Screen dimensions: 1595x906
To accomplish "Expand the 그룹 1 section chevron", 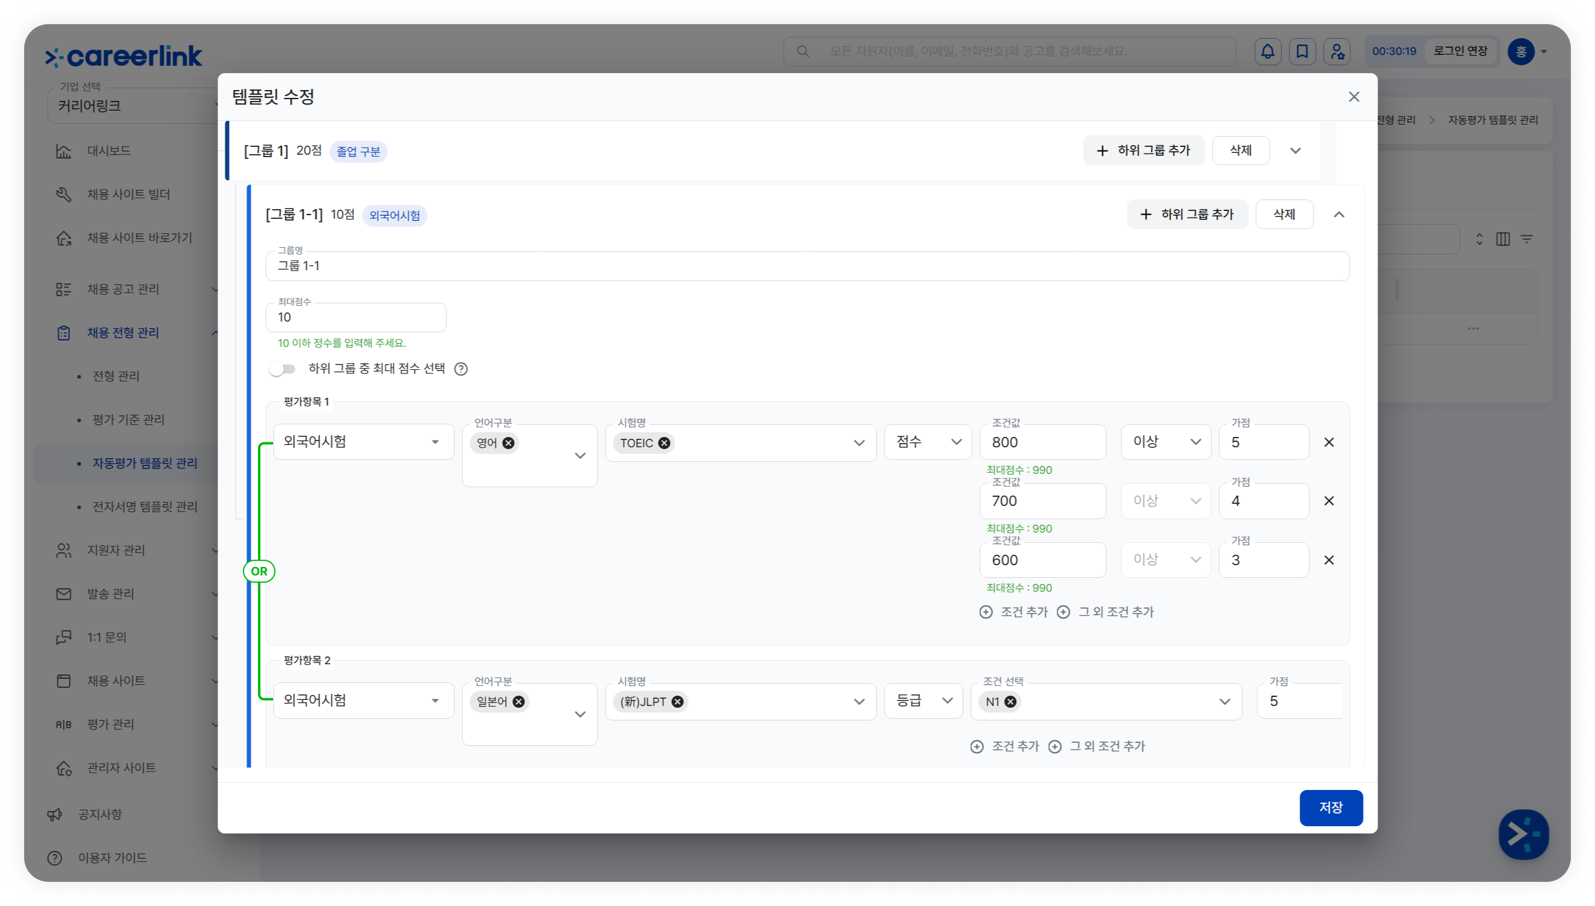I will 1295,150.
